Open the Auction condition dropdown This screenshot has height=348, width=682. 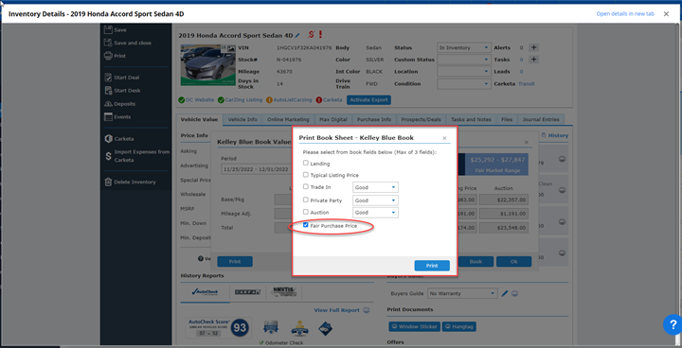point(375,213)
